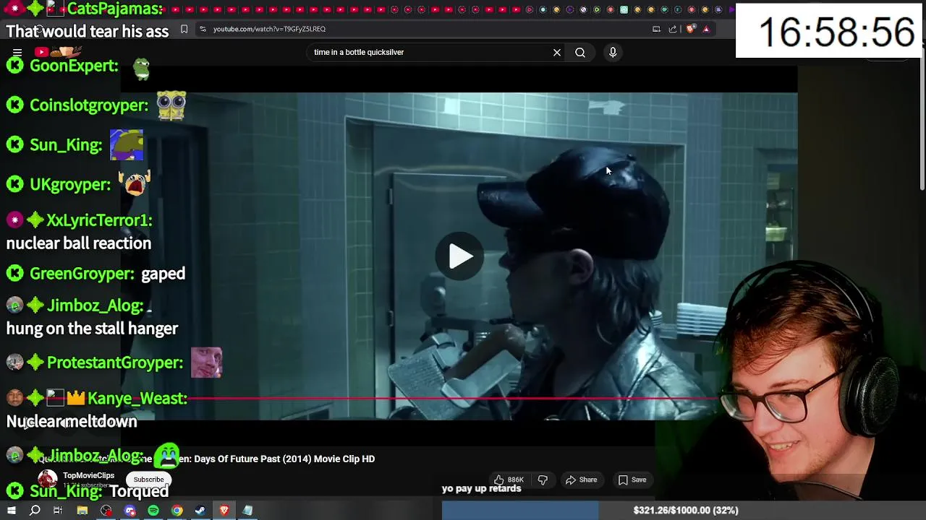Click the 'yo pay up retards' overlay text

[481, 489]
